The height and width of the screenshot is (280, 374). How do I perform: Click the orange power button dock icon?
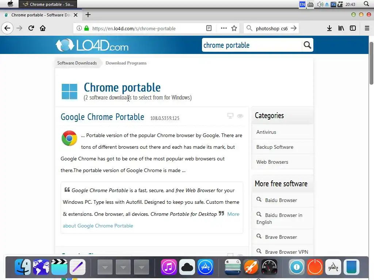click(315, 267)
